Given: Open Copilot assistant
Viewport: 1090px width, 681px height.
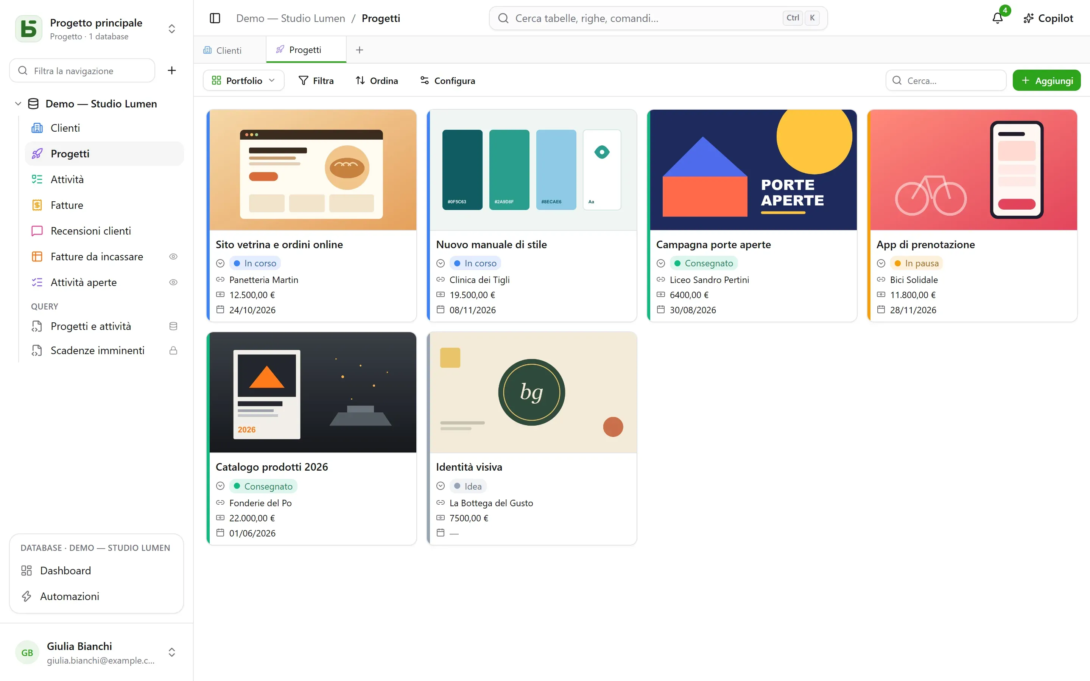Looking at the screenshot, I should pyautogui.click(x=1048, y=18).
